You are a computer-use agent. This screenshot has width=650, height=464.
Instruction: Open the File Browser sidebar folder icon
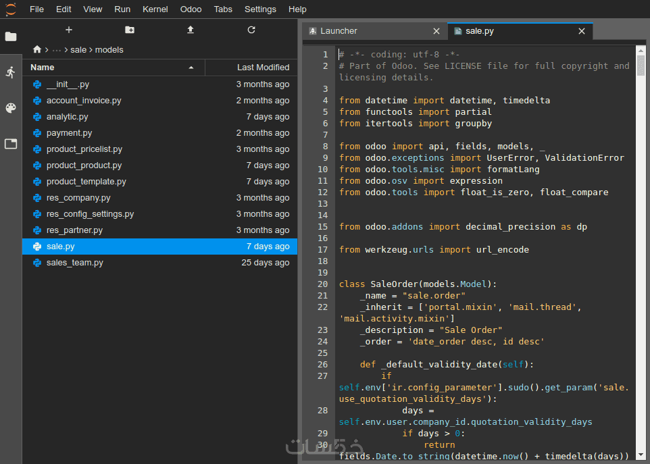(x=11, y=36)
